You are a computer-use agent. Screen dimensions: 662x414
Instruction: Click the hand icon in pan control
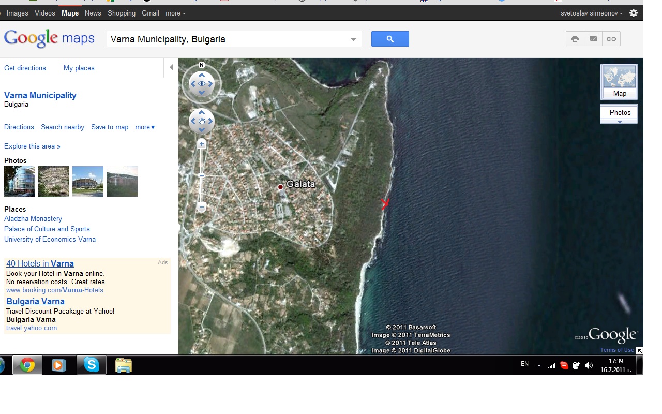[x=202, y=121]
